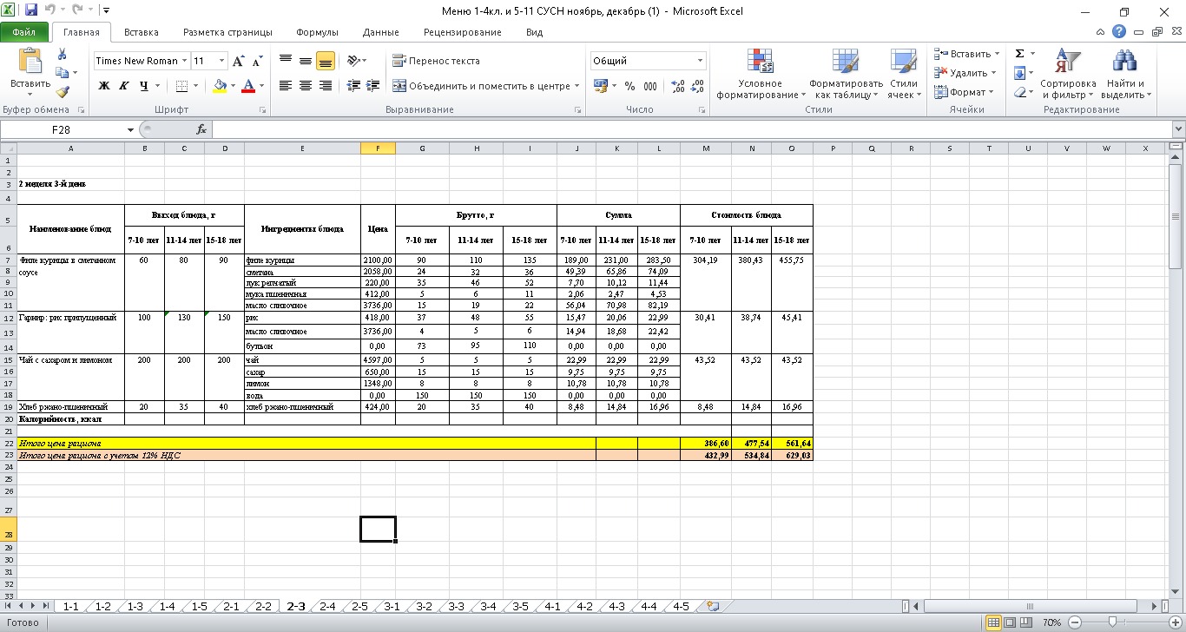Click Merge and Center button
1186x632 pixels.
pyautogui.click(x=481, y=86)
